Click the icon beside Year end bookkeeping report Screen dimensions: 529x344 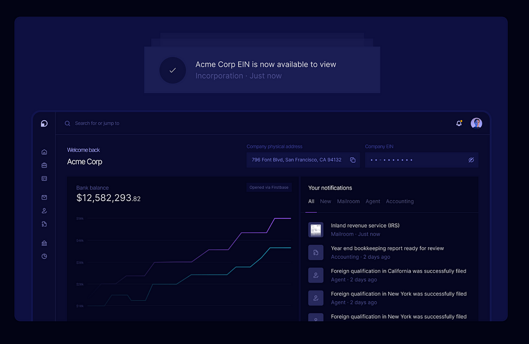(316, 252)
